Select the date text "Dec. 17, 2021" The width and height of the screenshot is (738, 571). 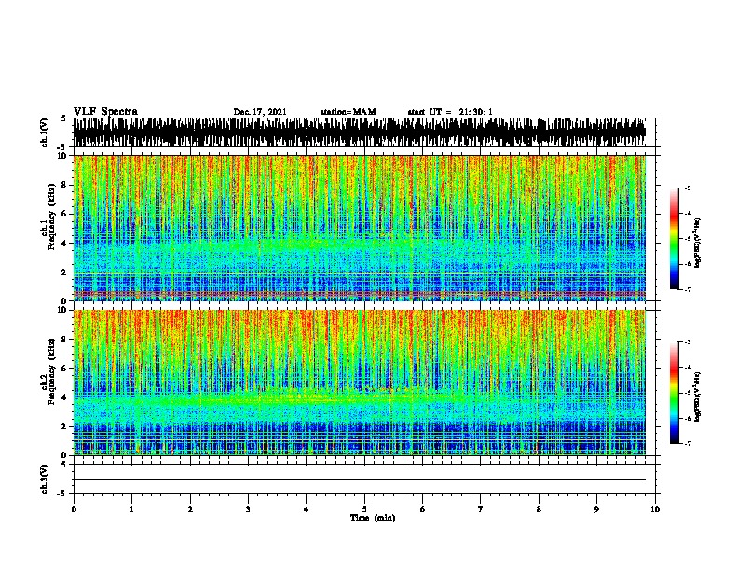pyautogui.click(x=260, y=112)
